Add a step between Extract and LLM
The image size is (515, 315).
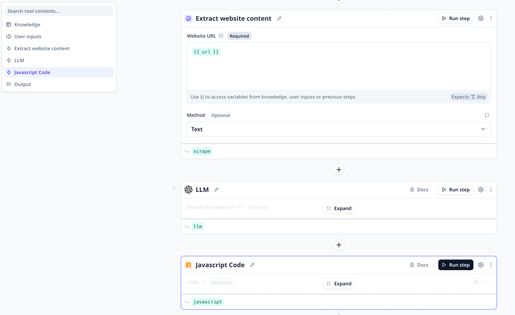339,170
